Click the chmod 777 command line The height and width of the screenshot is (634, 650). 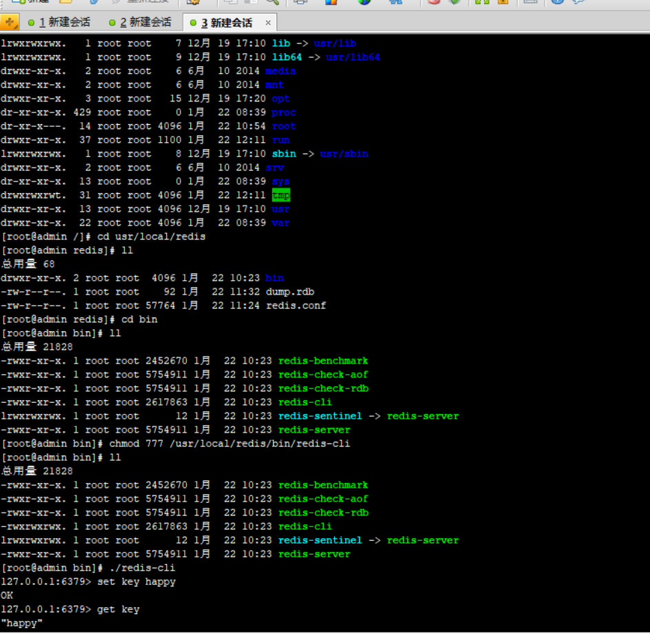230,444
